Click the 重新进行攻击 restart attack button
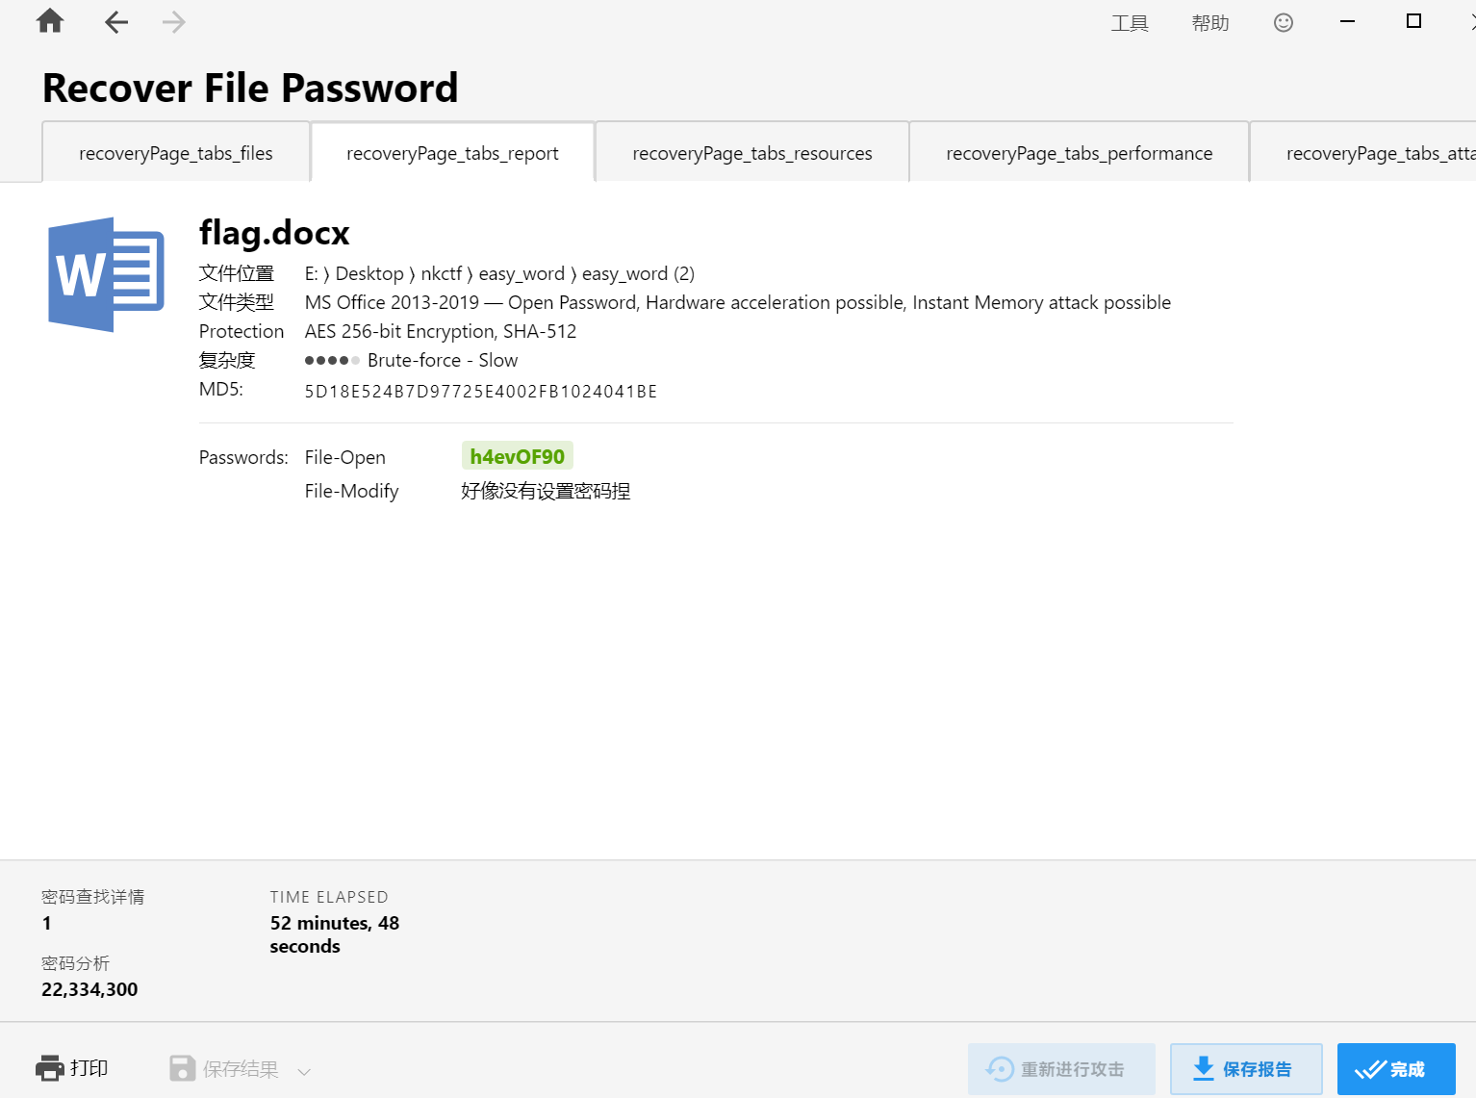The height and width of the screenshot is (1098, 1476). (x=1061, y=1069)
